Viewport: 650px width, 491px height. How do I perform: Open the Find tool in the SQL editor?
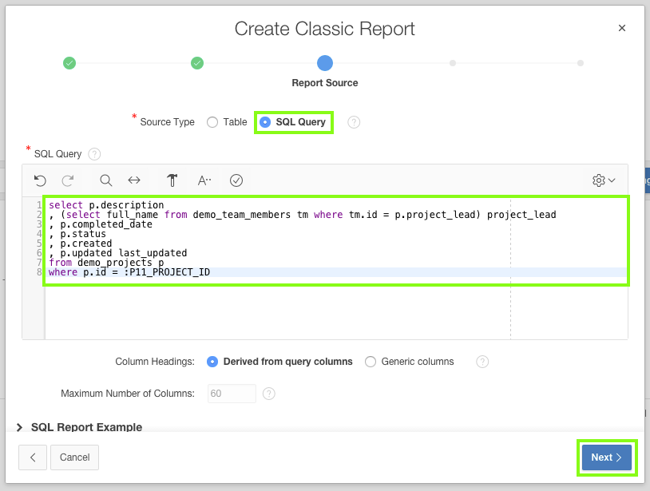(x=105, y=180)
